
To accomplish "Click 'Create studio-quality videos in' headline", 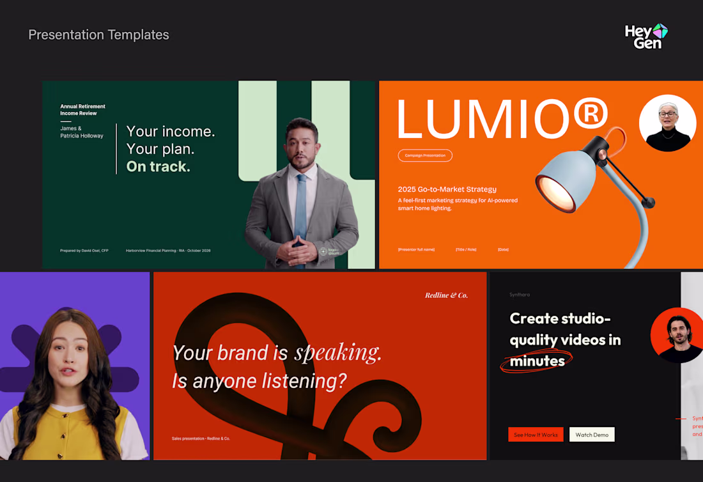I will point(565,329).
